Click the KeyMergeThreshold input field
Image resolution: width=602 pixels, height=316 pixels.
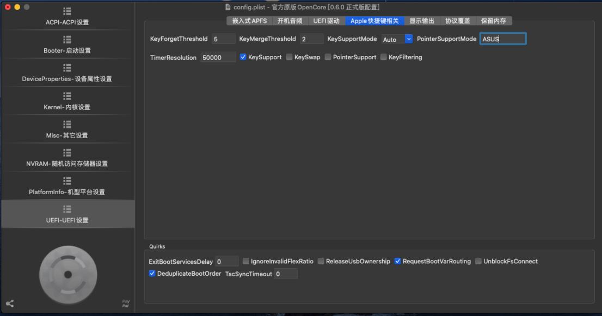click(312, 39)
